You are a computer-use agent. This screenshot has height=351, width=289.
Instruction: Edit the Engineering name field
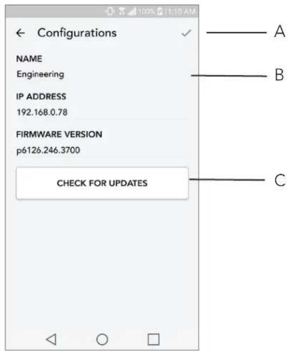[x=102, y=74]
